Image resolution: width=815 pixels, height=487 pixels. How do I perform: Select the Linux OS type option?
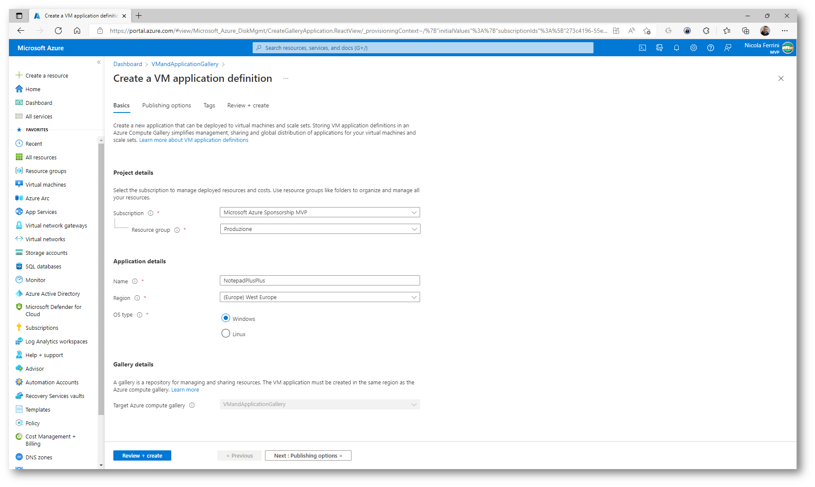pyautogui.click(x=226, y=334)
